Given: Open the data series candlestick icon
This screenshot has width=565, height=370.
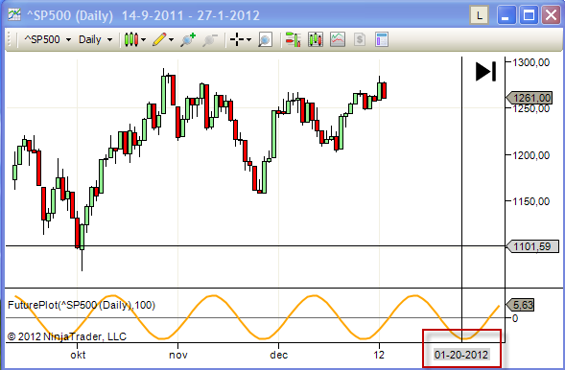Looking at the screenshot, I should pyautogui.click(x=316, y=39).
